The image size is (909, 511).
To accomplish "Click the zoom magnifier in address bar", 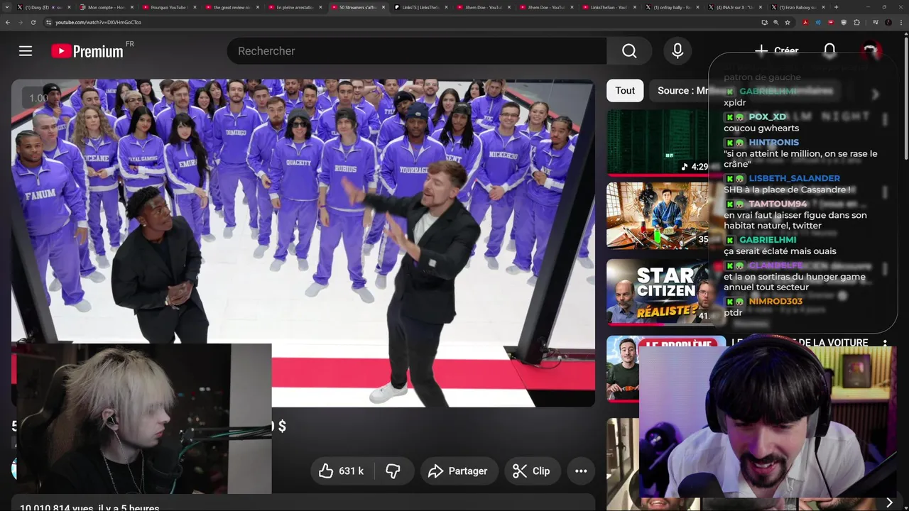I will pos(776,22).
